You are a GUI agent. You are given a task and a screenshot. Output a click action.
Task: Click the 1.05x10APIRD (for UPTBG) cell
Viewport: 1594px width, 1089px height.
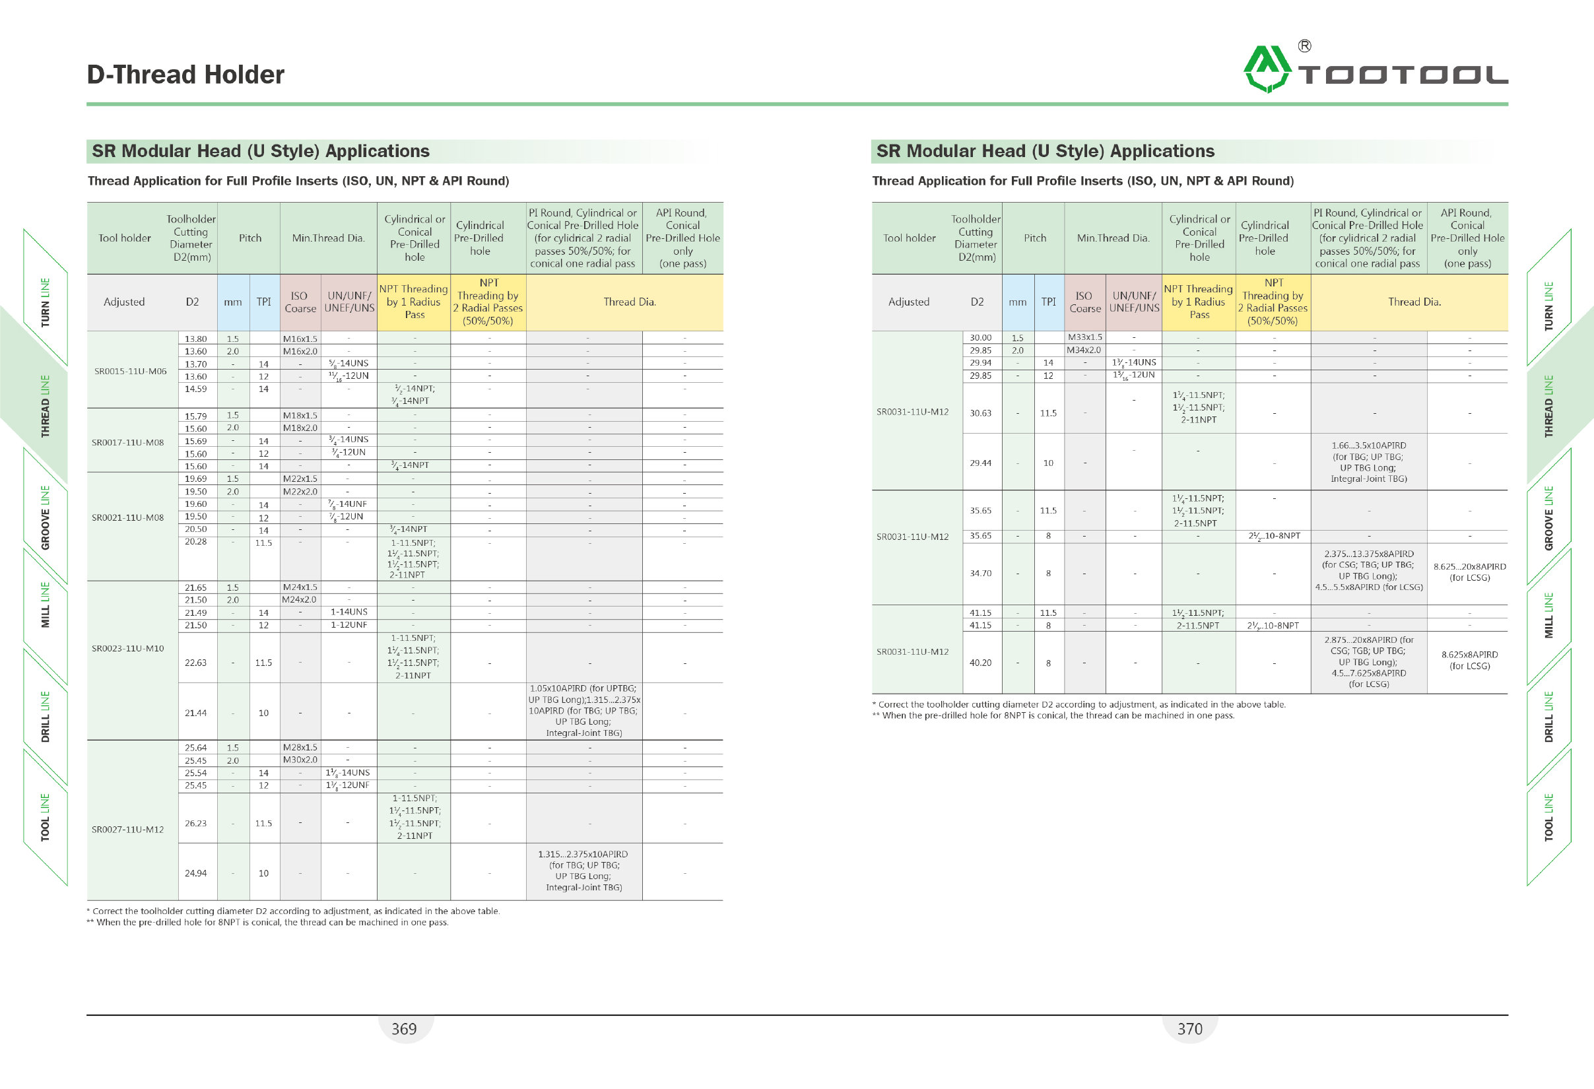(x=583, y=710)
